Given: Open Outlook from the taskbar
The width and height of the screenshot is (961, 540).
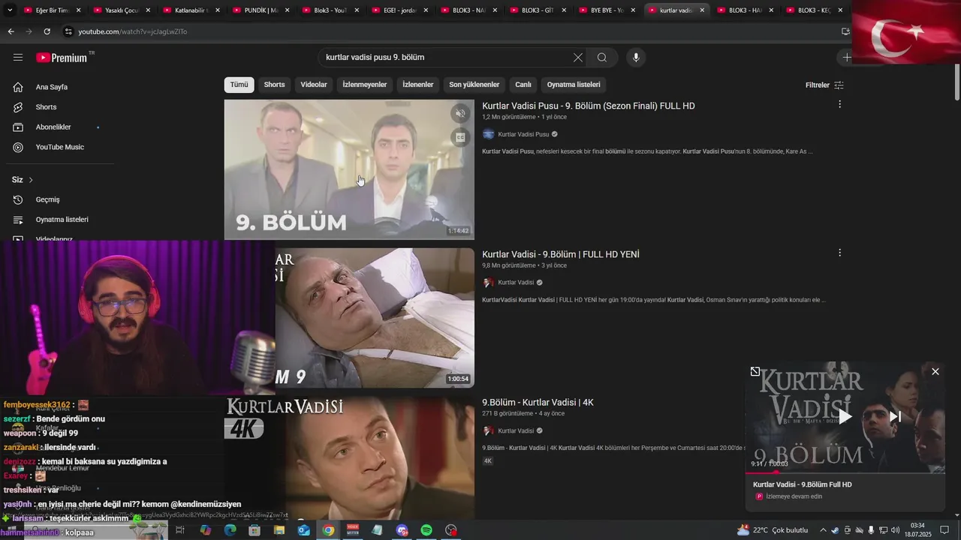Looking at the screenshot, I should tap(303, 530).
